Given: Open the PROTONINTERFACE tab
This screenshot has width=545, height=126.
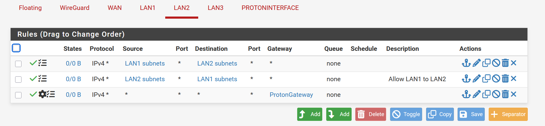Looking at the screenshot, I should click(270, 8).
